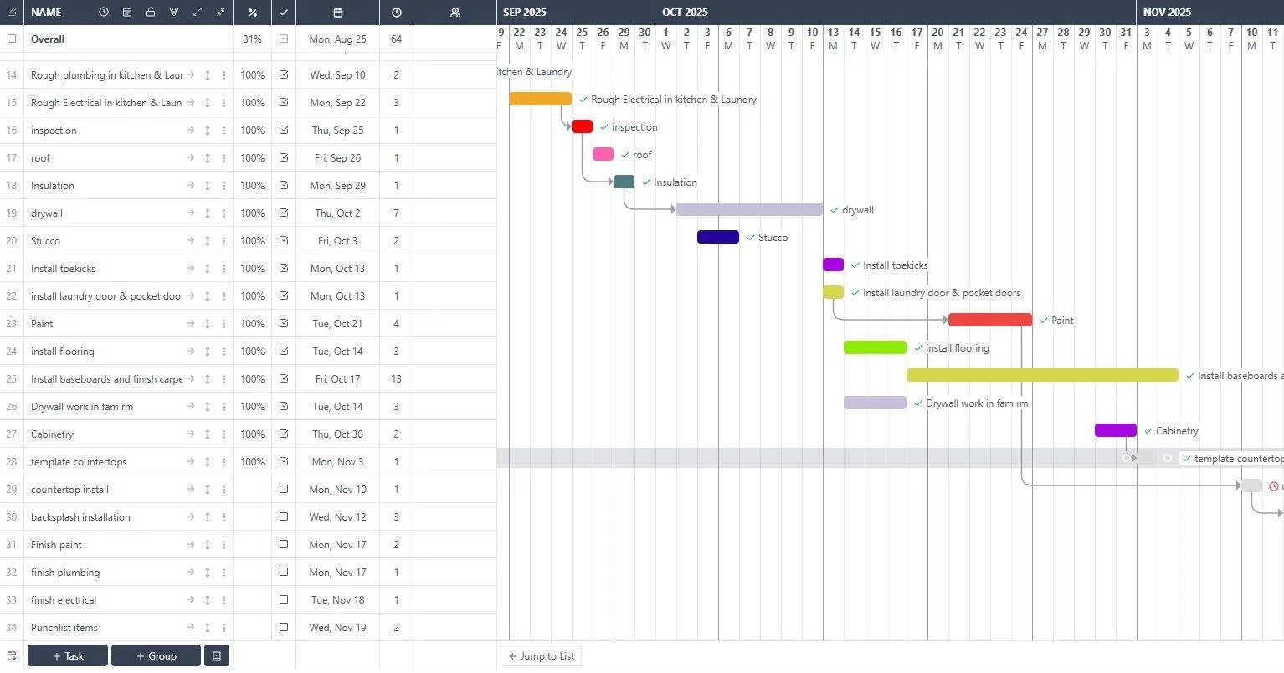Click arrow icon on Finish paint row
The width and height of the screenshot is (1284, 673).
click(x=191, y=544)
